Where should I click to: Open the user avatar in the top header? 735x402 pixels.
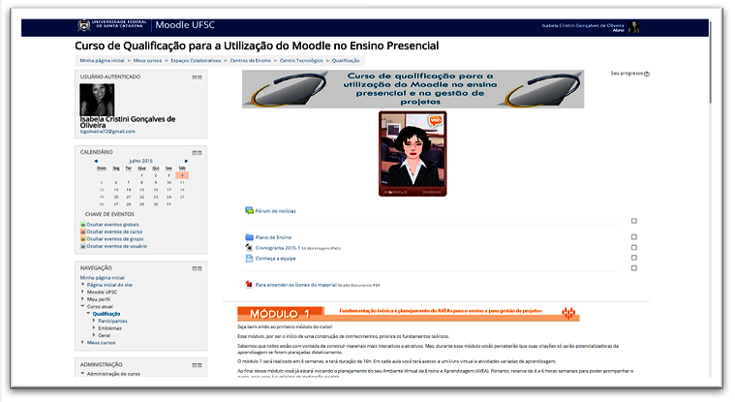pos(633,27)
